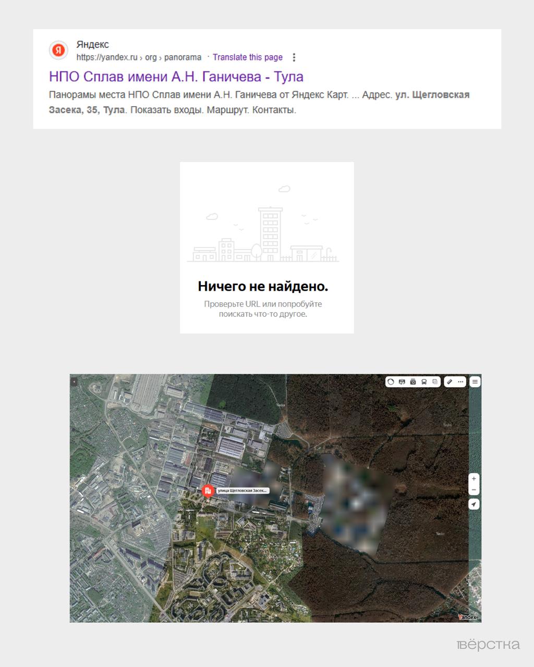Click the Yandex favicon in search result
Screen dimensions: 534x667
pos(58,51)
